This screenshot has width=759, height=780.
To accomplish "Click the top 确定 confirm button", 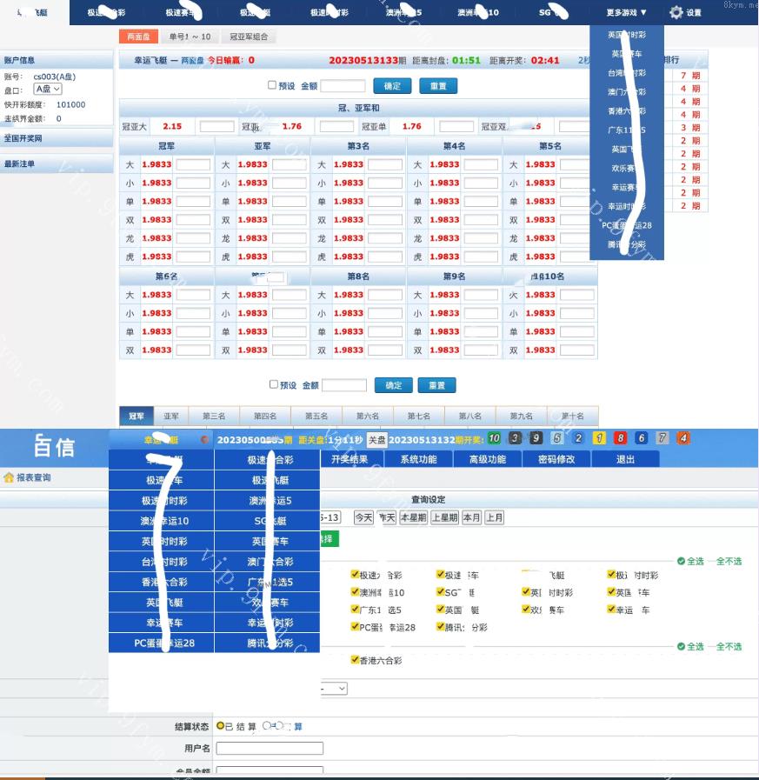I will pos(392,86).
